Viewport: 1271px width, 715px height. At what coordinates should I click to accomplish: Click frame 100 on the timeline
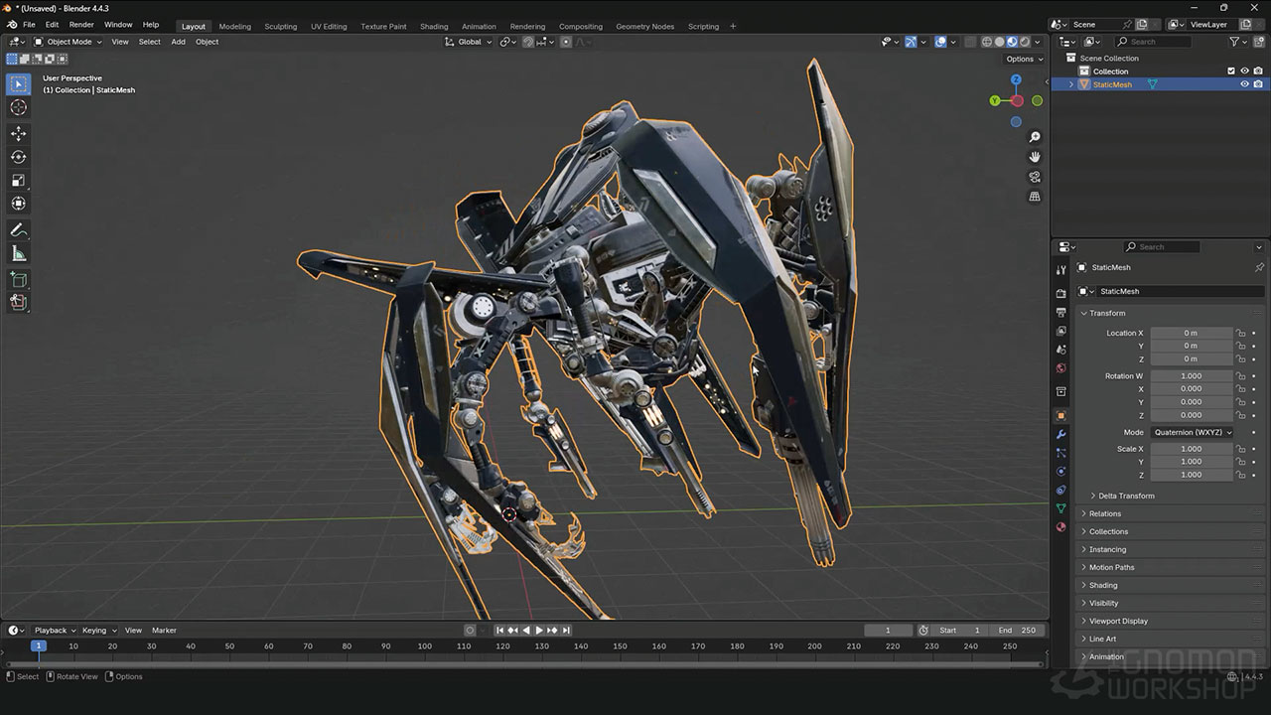[x=424, y=646]
